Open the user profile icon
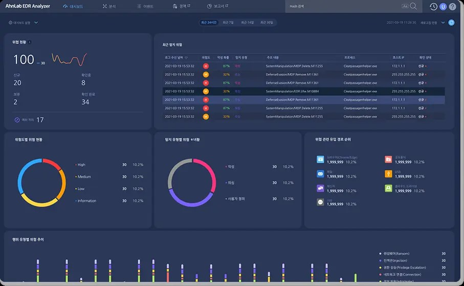Screen dimensions: 464x286 point(443,7)
